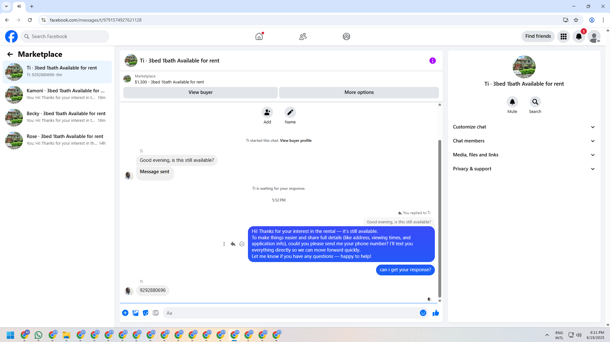Focus the Search Facebook field
610x342 pixels.
point(65,36)
